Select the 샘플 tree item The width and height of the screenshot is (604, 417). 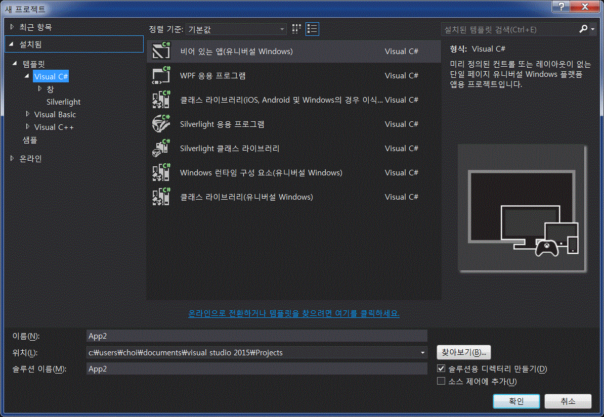(x=30, y=140)
